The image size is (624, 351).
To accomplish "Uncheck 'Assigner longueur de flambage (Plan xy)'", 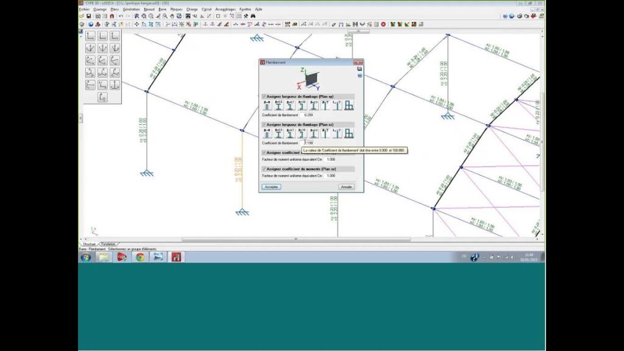I will click(x=264, y=96).
